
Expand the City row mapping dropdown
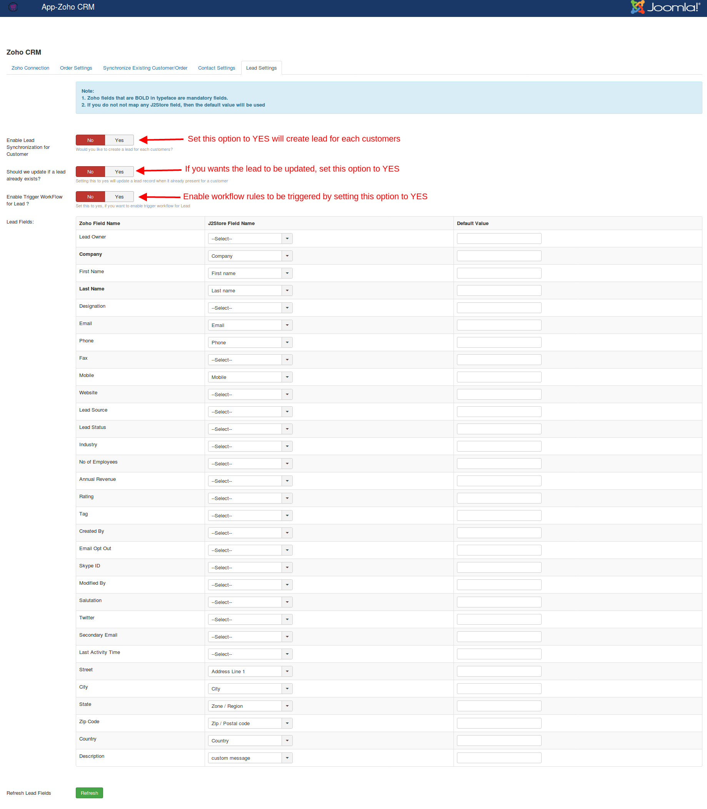pos(250,689)
